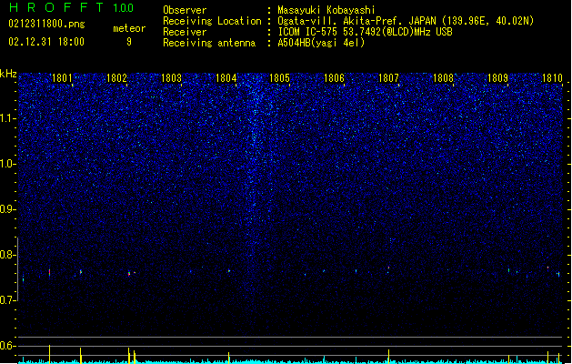The width and height of the screenshot is (572, 364).
Task: Select the Ogata-vill. Akita-Pref. JAPAN location text
Action: click(x=406, y=21)
